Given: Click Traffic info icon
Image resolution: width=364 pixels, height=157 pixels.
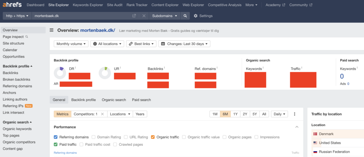Looking at the screenshot, I should point(302,68).
